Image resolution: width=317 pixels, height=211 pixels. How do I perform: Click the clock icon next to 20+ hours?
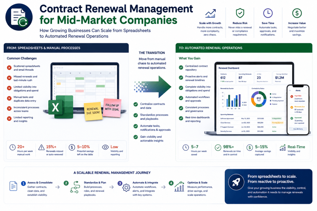[x=12, y=147]
